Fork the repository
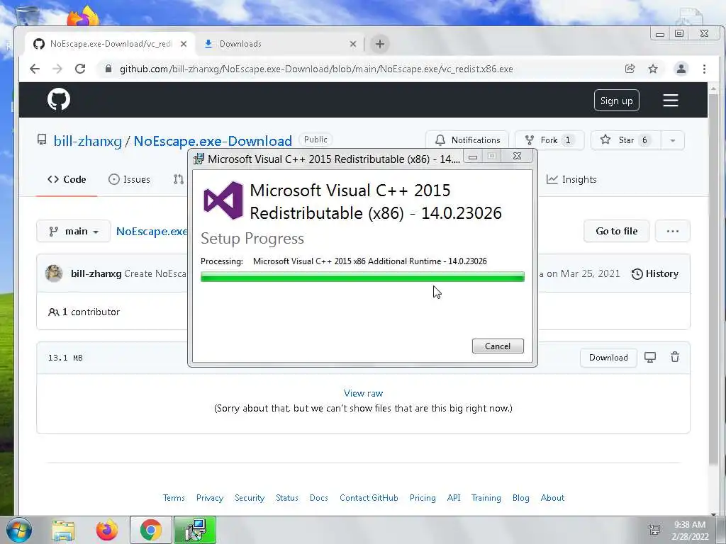 (x=549, y=140)
